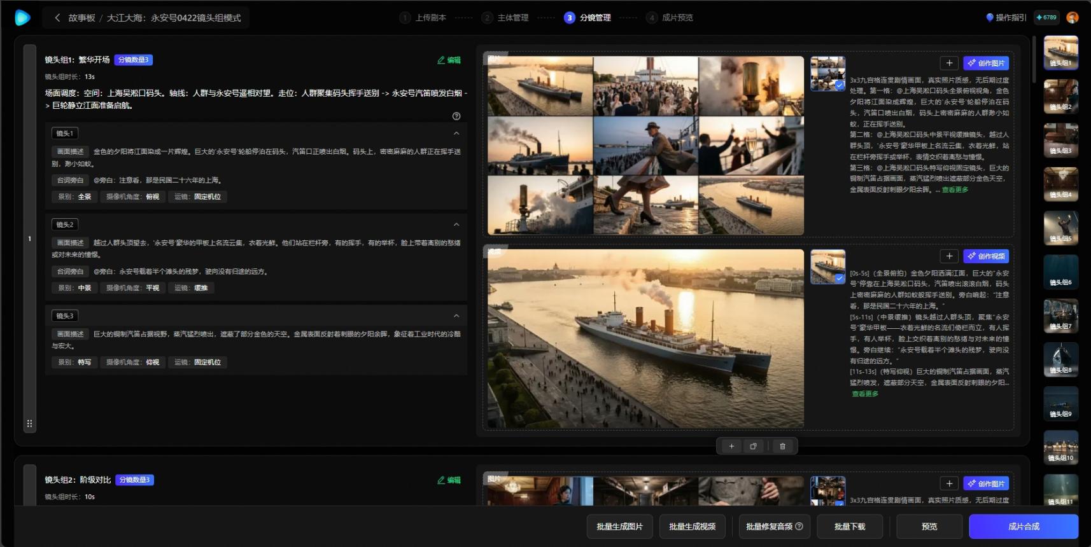Click the 景别: 全景 tag in 镜头1
Viewport: 1091px width, 547px height.
74,197
